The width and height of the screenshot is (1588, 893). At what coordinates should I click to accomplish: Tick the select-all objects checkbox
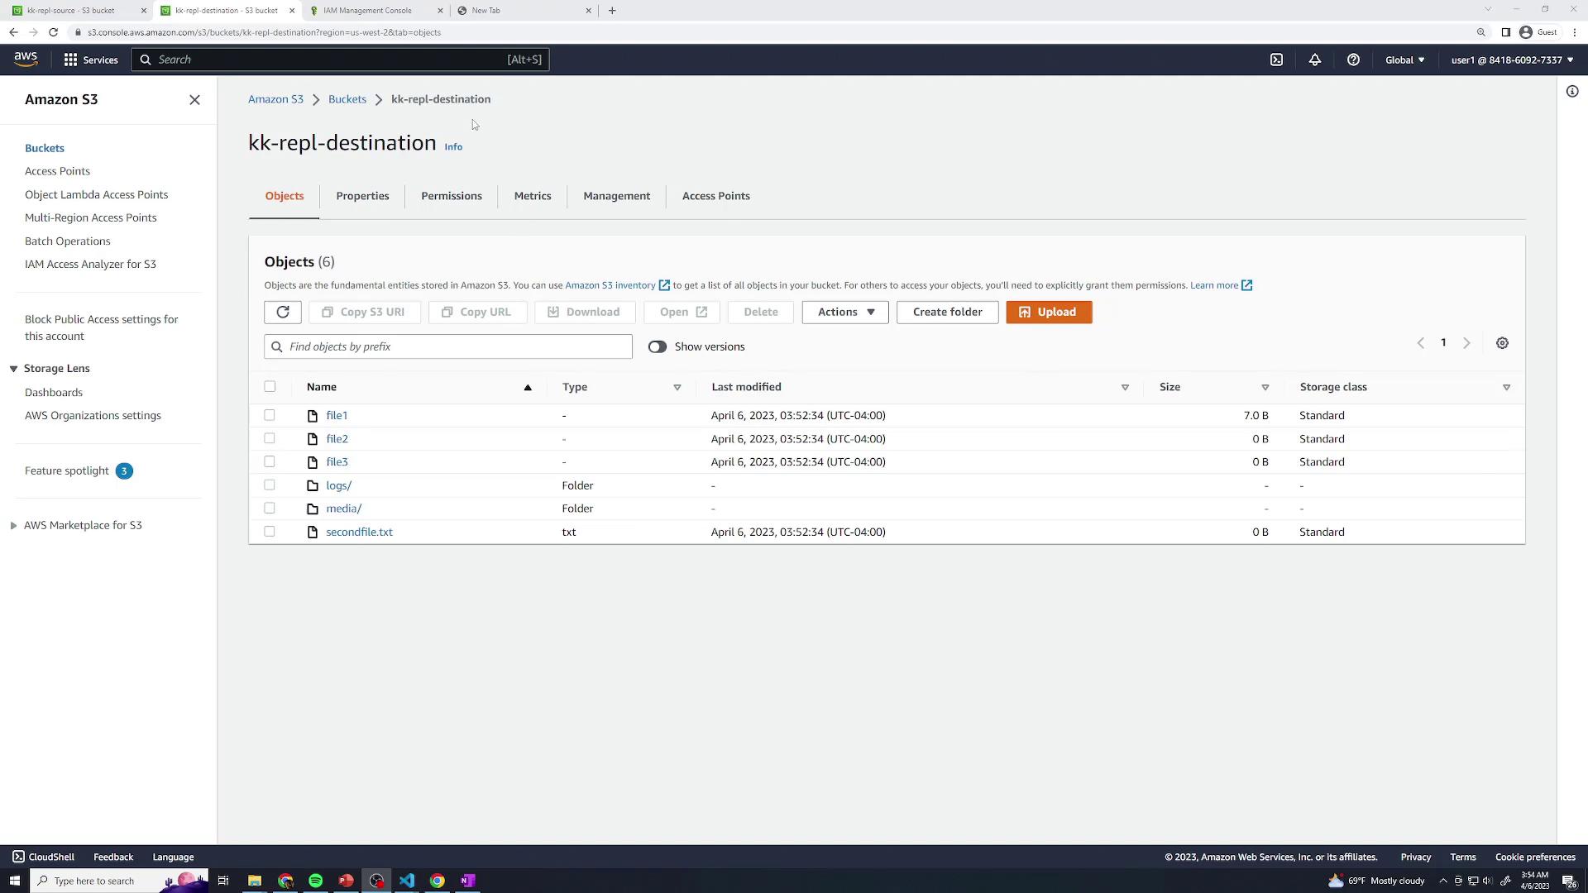click(x=270, y=386)
